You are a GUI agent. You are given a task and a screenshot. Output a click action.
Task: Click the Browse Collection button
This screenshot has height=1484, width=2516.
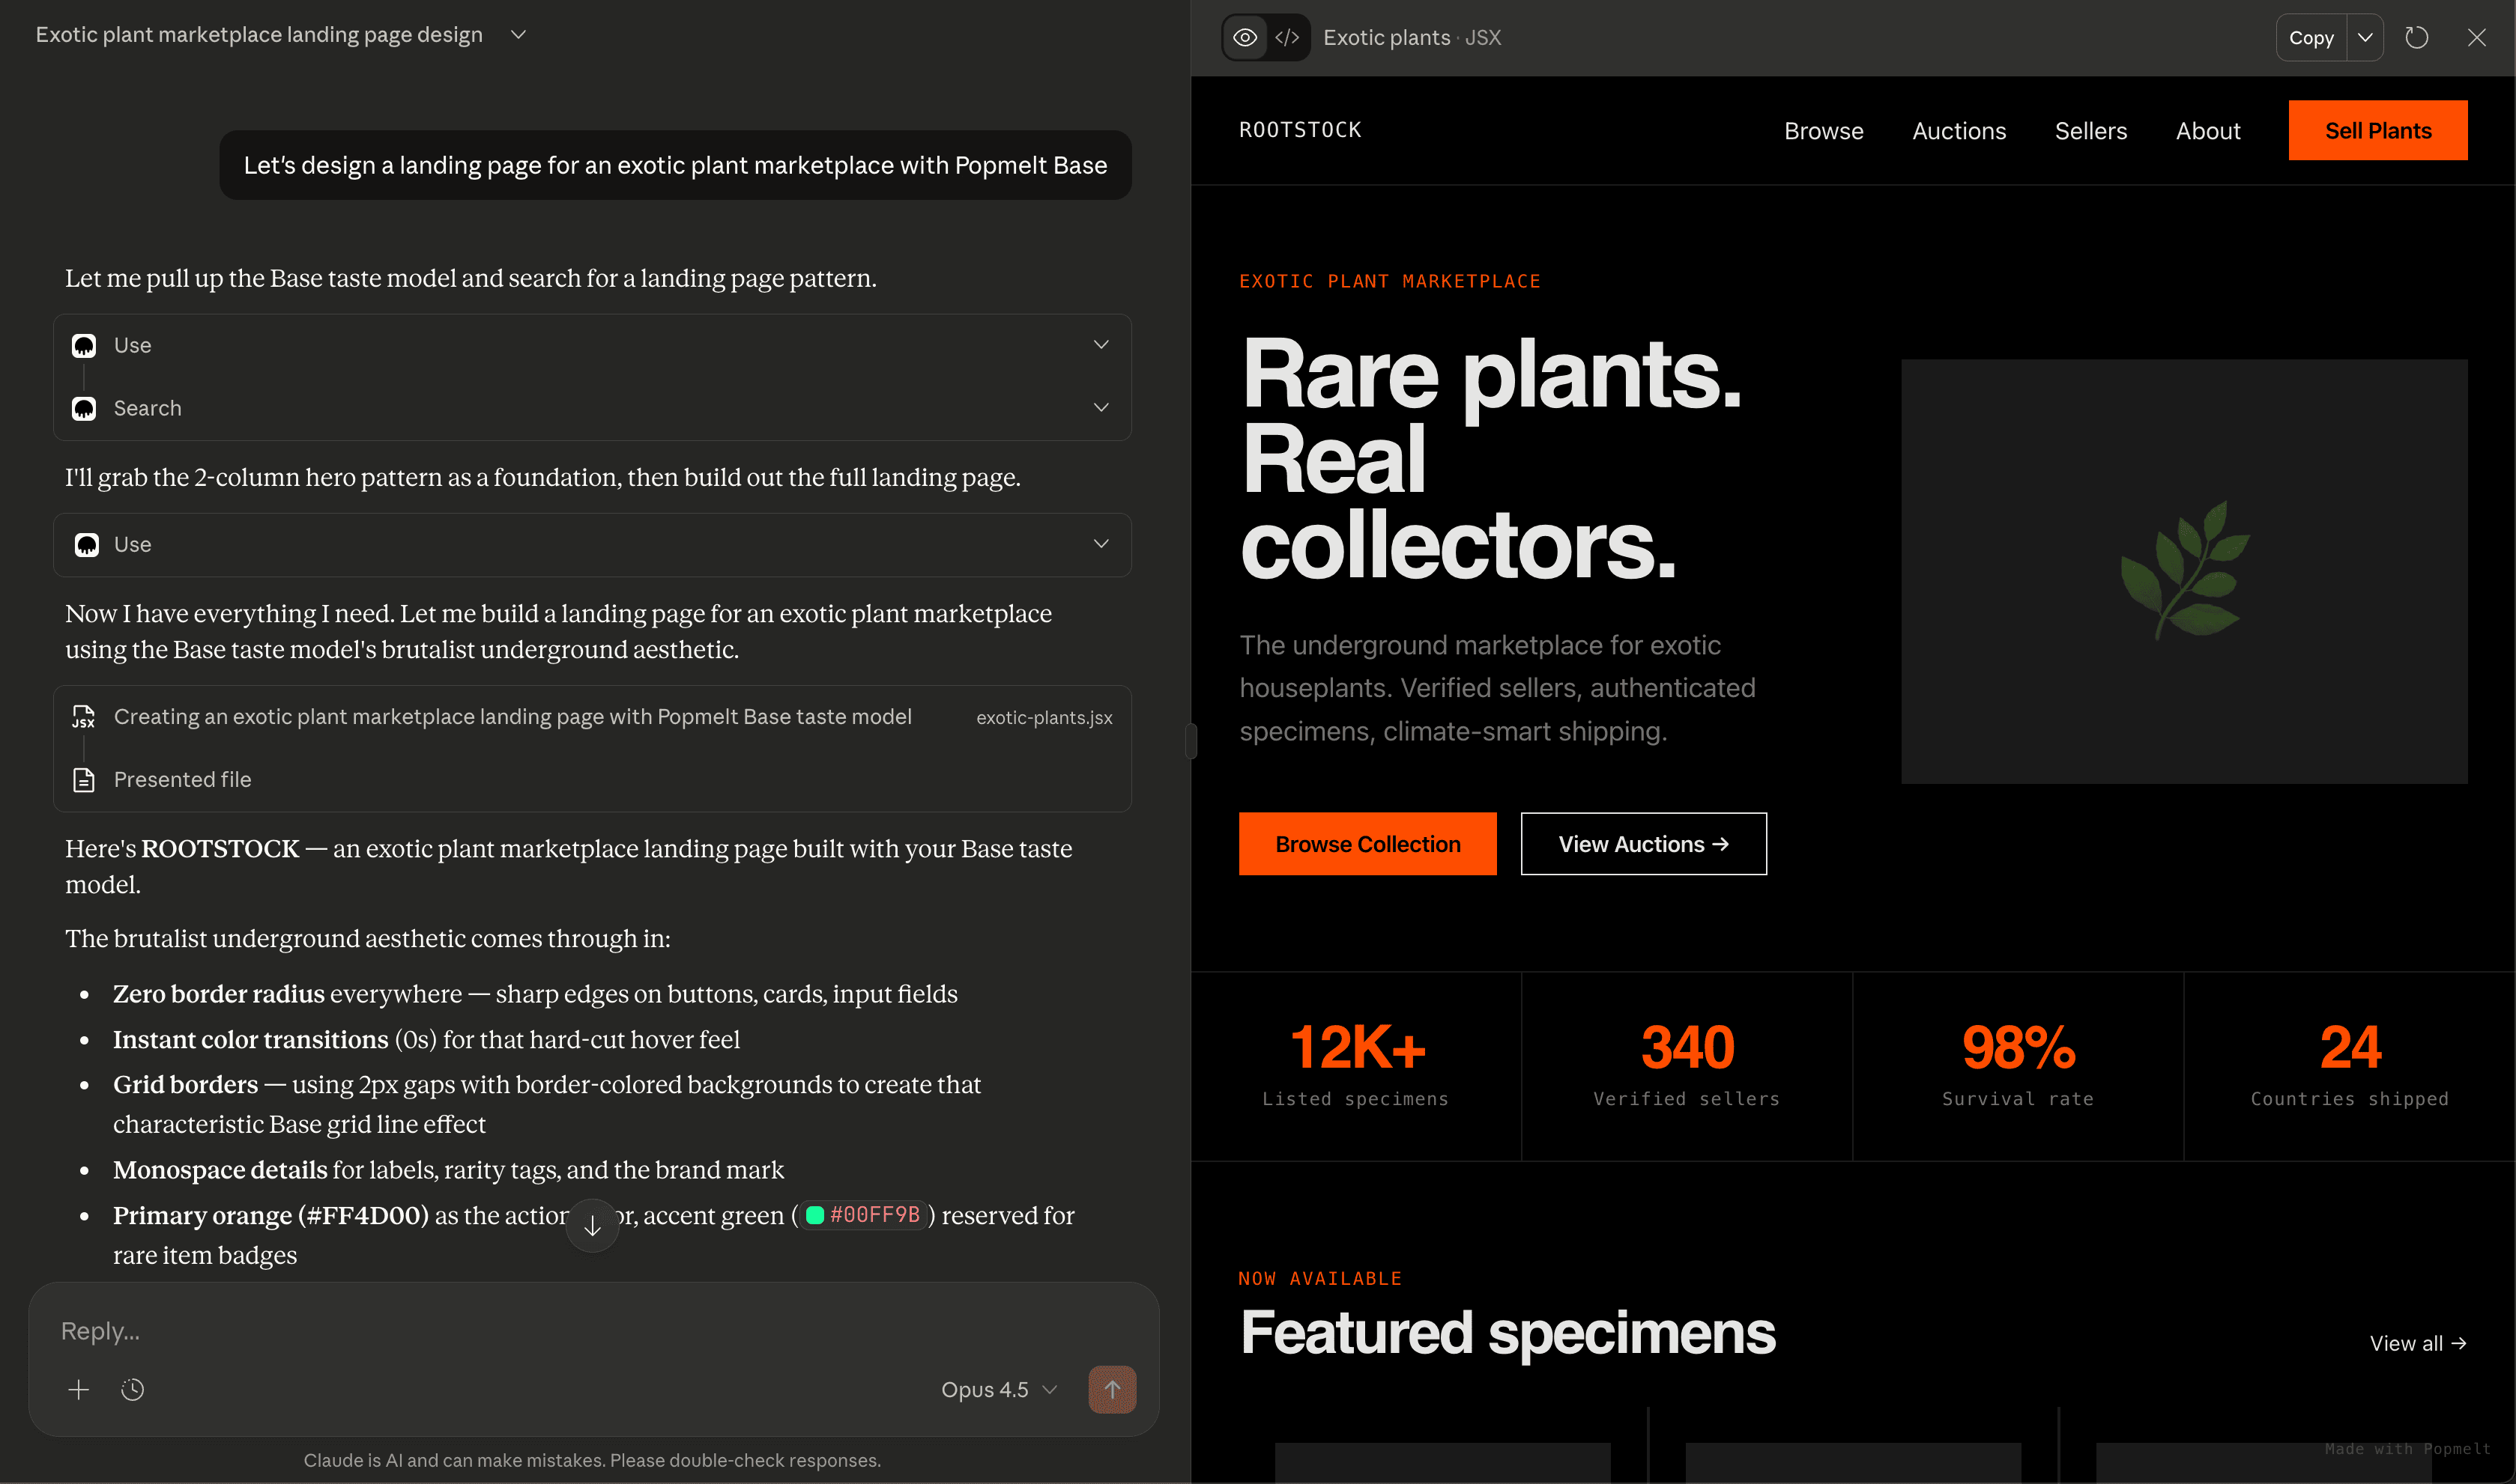tap(1367, 844)
